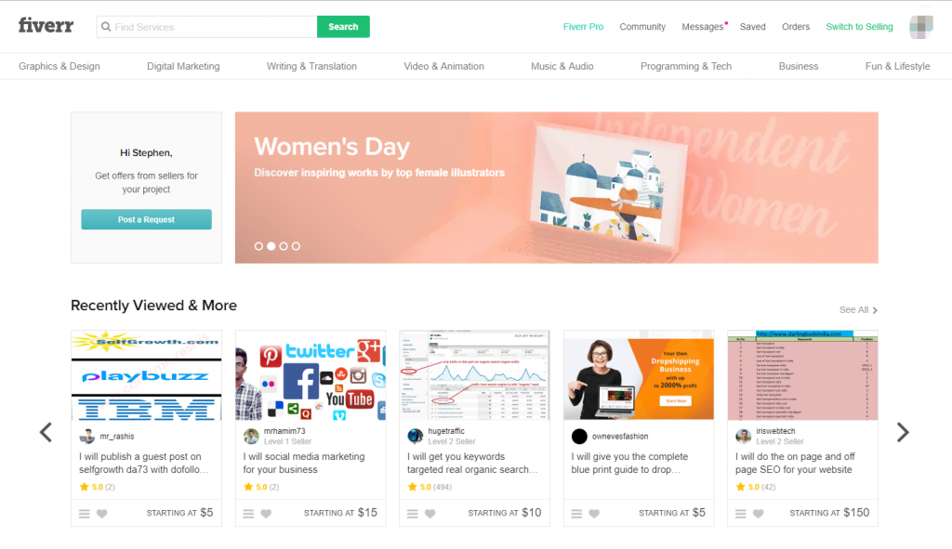This screenshot has width=952, height=549.
Task: Click the Find Services search field
Action: click(207, 27)
